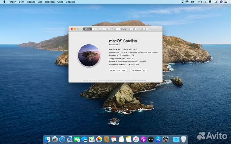The height and width of the screenshot is (144, 231).
Task: Minimize the About This Mac window
Action: (x=75, y=29)
